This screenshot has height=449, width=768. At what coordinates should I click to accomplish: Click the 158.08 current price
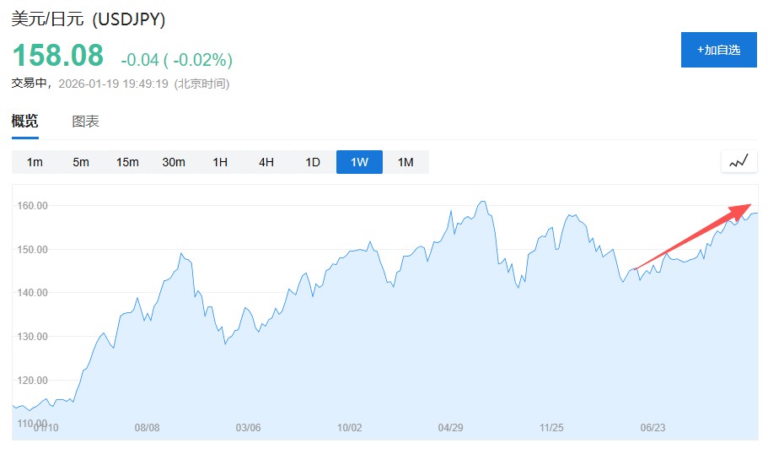click(x=57, y=56)
